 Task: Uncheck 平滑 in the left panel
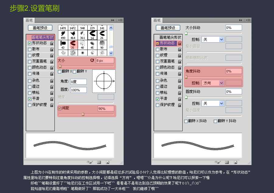click(30, 99)
